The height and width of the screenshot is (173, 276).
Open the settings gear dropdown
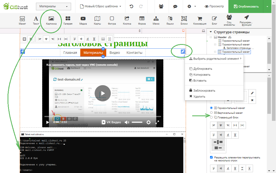pyautogui.click(x=191, y=6)
